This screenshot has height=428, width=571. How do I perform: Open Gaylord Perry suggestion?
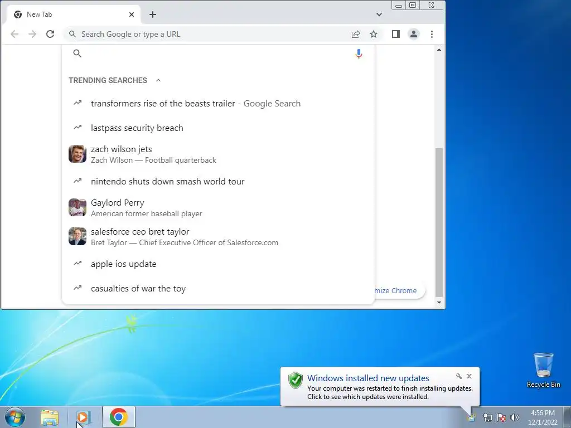pyautogui.click(x=218, y=207)
